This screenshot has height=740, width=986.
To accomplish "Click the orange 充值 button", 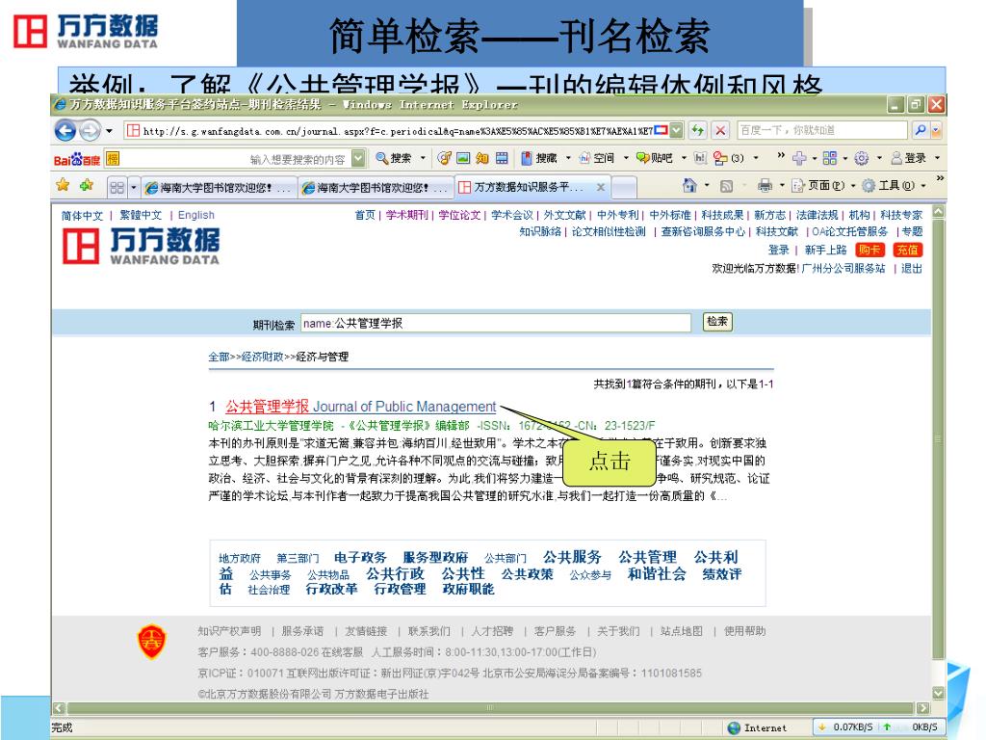I will 907,250.
